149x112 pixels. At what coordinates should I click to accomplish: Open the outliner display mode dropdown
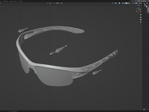144,3
